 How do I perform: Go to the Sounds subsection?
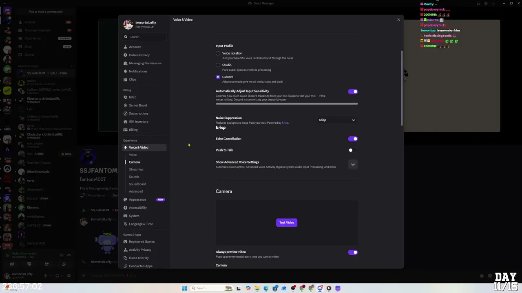(x=134, y=177)
